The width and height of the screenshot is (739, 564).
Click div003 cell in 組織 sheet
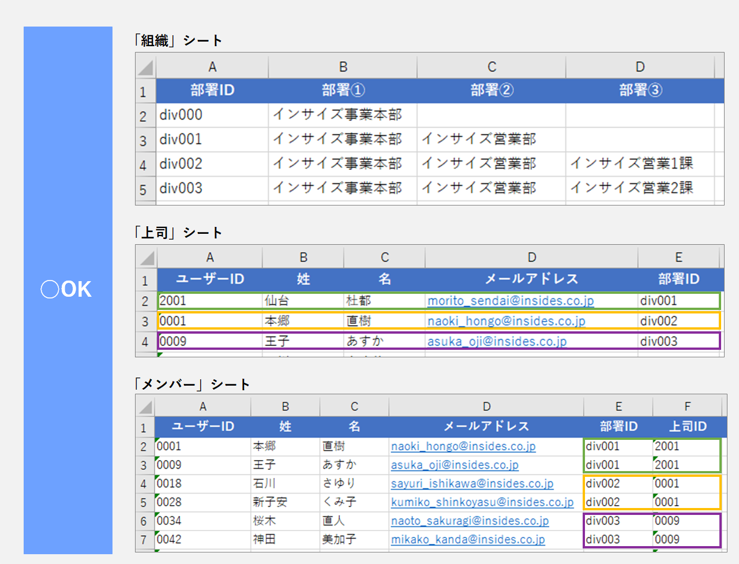[212, 188]
